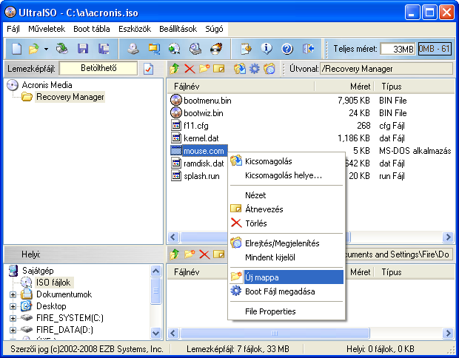Screen dimensions: 459x358
Task: Choose Átnevezés in the context menu
Action: [287, 209]
